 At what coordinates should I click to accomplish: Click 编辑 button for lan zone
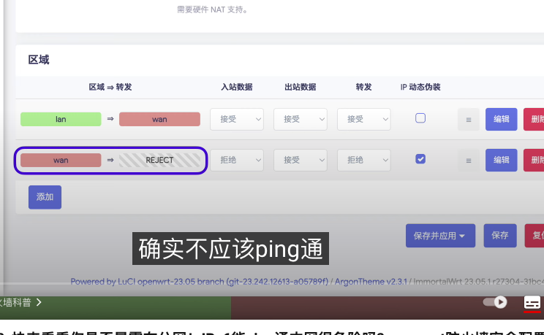(501, 119)
